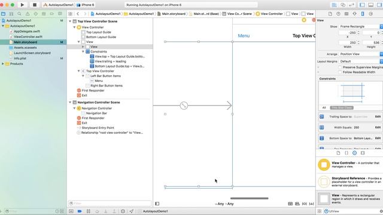Open the Any Any size class control
Image resolution: width=383 pixels, height=215 pixels.
224,204
